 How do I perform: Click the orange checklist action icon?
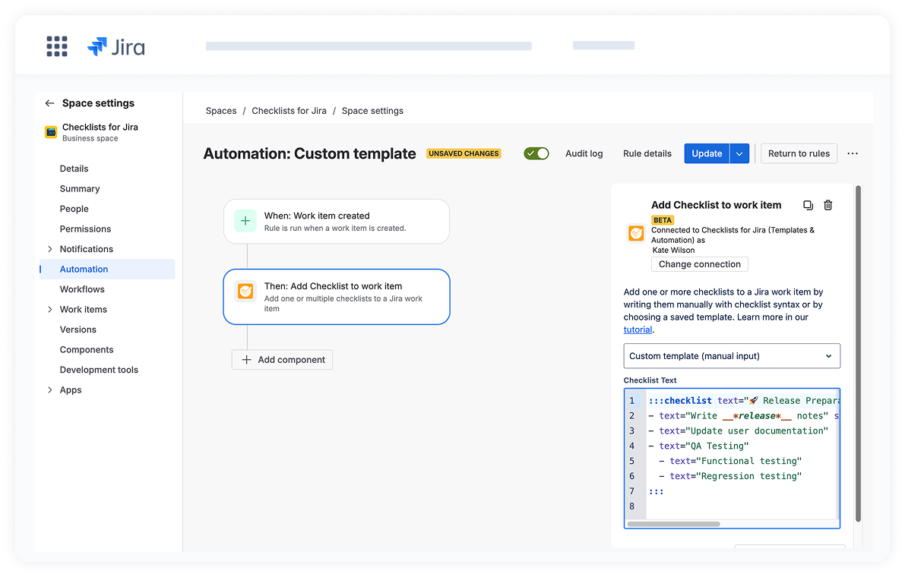pyautogui.click(x=245, y=292)
